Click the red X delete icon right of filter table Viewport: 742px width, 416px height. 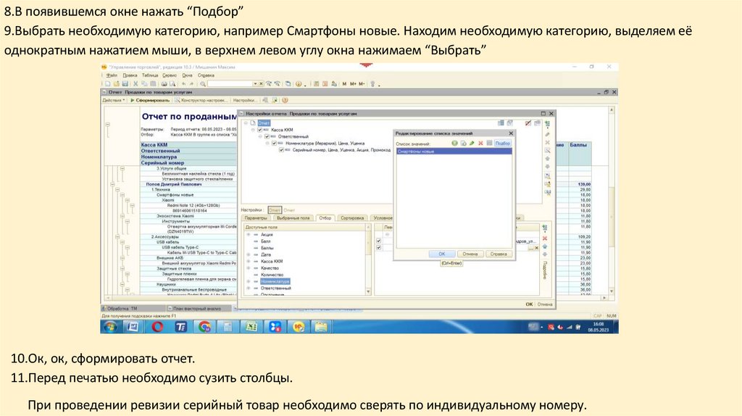(545, 238)
